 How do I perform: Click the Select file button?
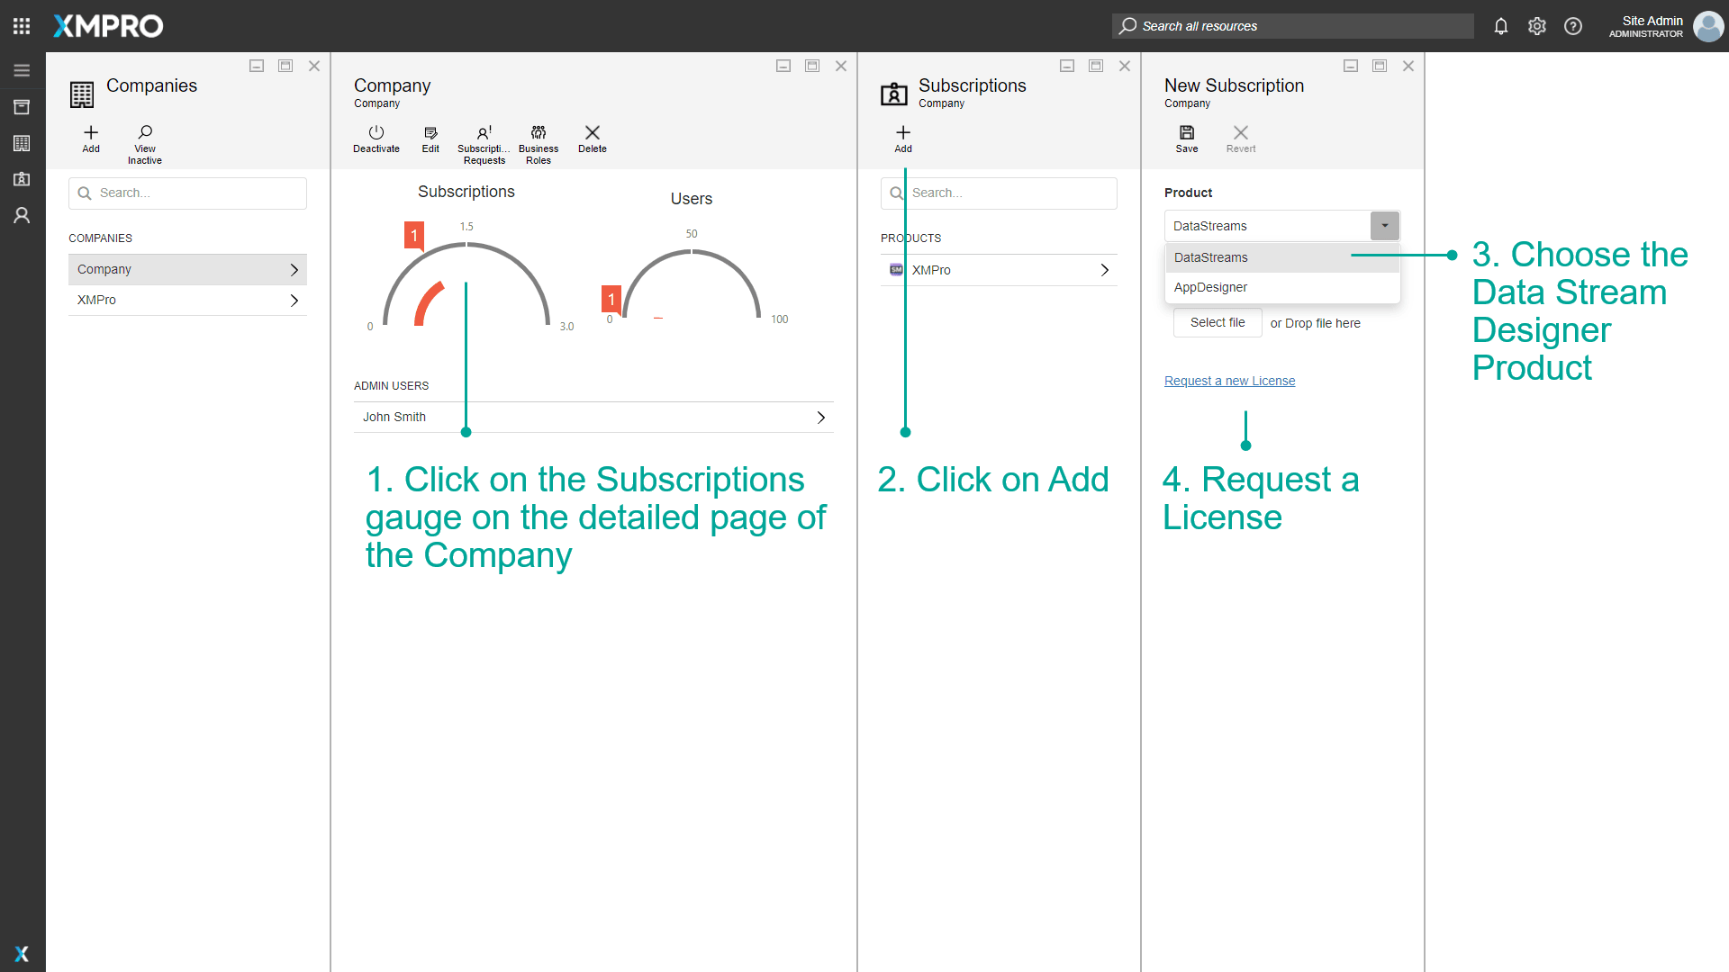pos(1217,322)
